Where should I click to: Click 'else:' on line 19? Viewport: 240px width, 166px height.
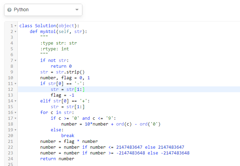57,130
